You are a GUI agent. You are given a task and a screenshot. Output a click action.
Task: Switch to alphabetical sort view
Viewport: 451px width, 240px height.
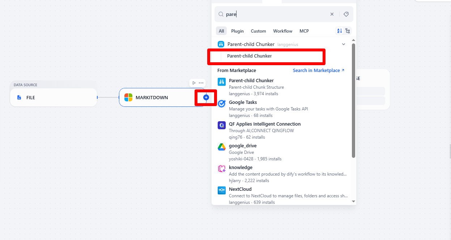[339, 31]
